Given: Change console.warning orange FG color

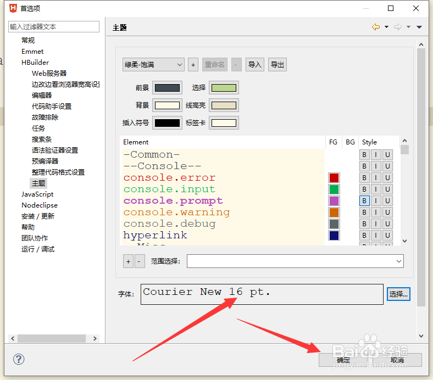Looking at the screenshot, I should pyautogui.click(x=334, y=213).
